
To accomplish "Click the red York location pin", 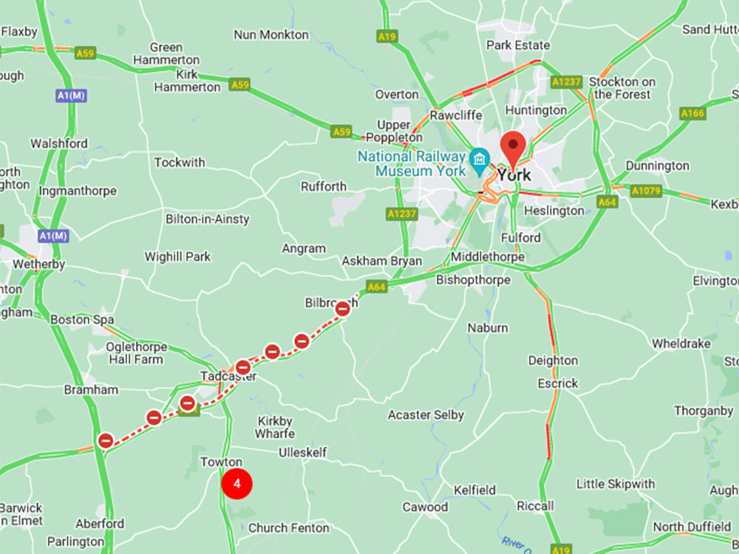I will click(x=513, y=149).
